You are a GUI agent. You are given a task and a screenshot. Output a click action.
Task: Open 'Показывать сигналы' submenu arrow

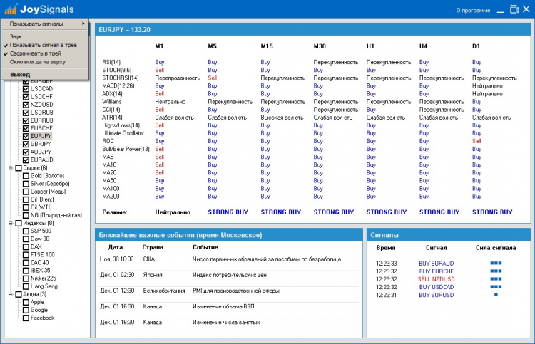[x=83, y=24]
